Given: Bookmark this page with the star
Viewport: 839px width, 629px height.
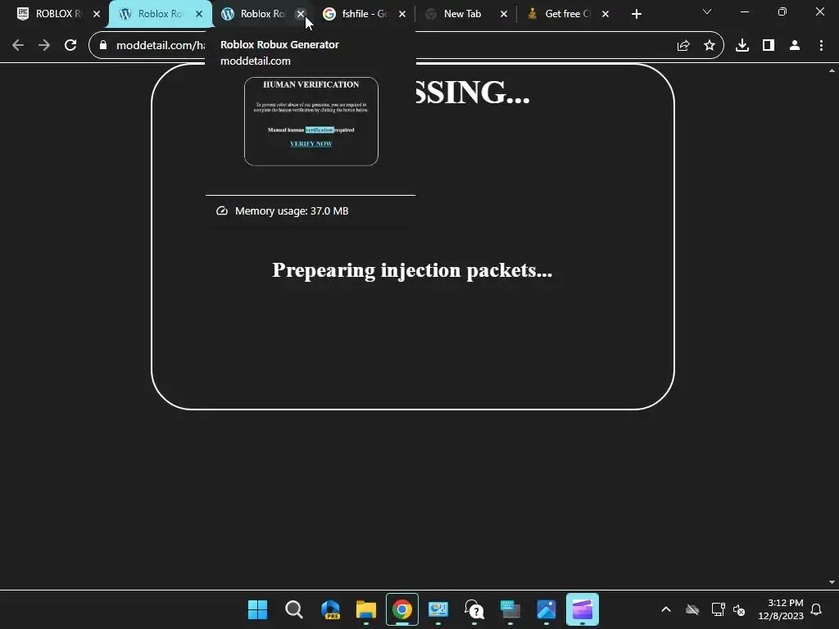Looking at the screenshot, I should 710,46.
